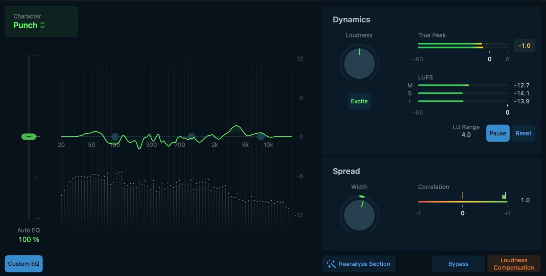Reset the loudness meters
Viewport: 546px width, 276px height.
tap(523, 133)
